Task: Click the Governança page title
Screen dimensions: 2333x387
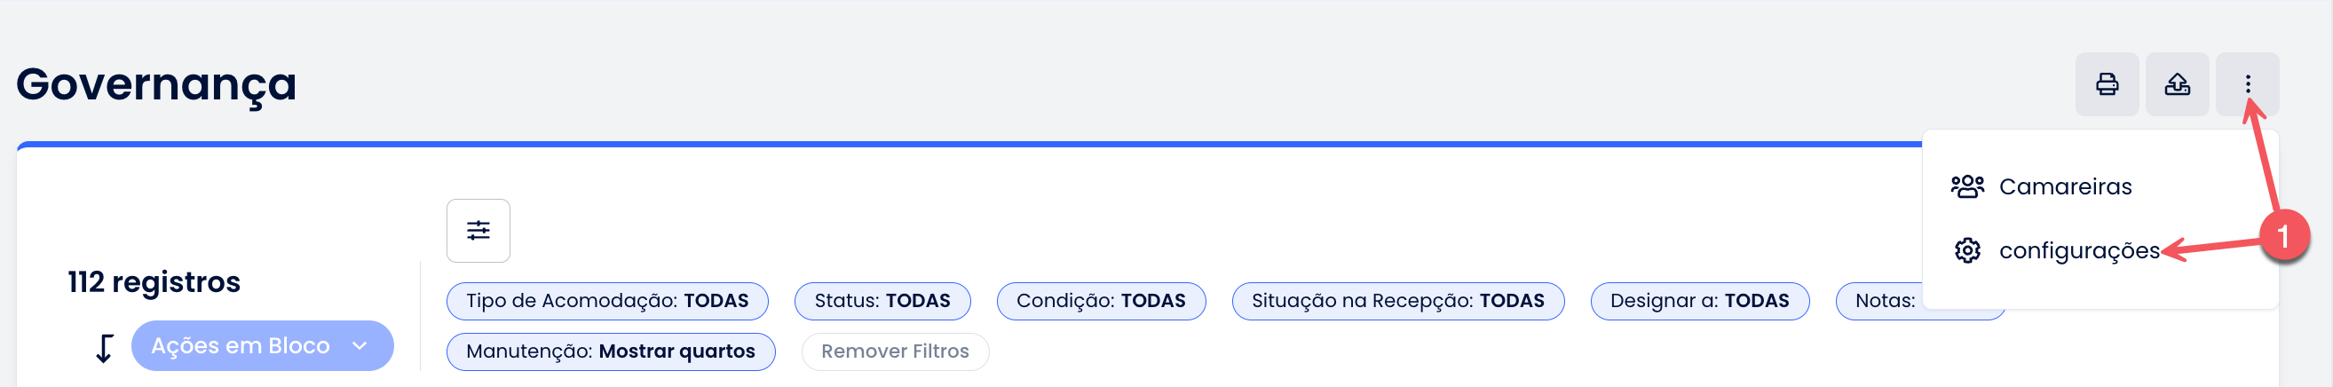Action: [156, 84]
